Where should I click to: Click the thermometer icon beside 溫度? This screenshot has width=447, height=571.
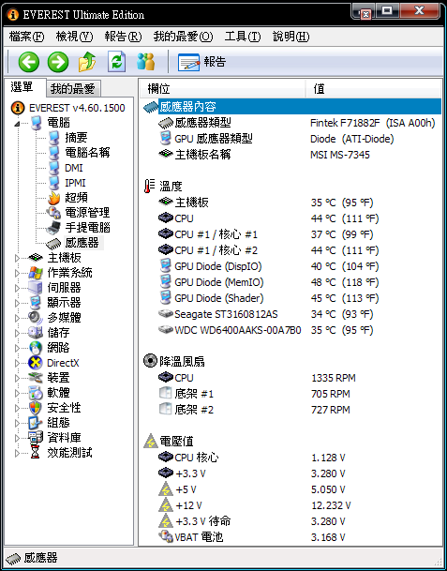[150, 186]
